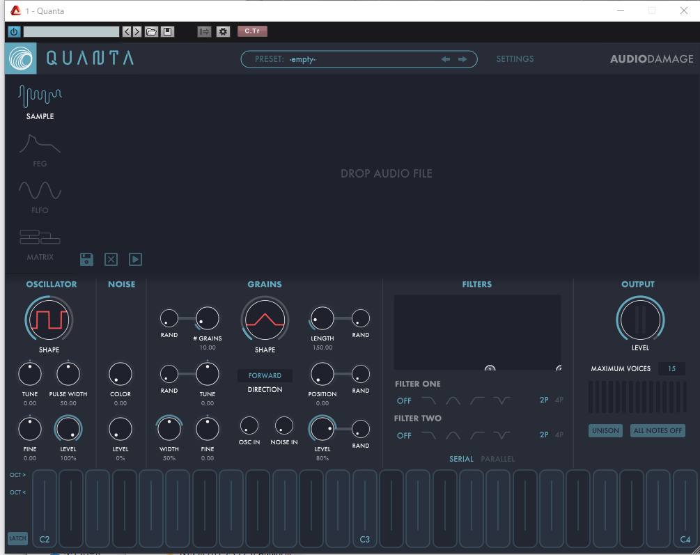The image size is (700, 555).
Task: Turn Filter One OFF
Action: click(404, 400)
